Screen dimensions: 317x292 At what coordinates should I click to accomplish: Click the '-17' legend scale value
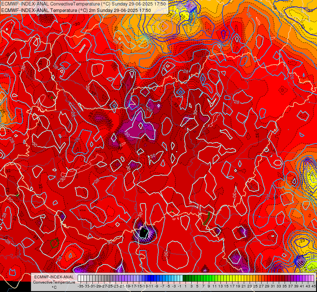click(133, 286)
